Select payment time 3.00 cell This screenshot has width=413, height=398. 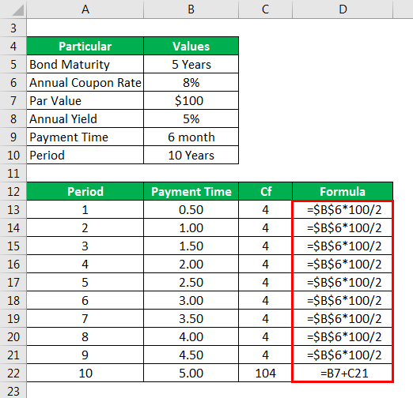tap(191, 300)
